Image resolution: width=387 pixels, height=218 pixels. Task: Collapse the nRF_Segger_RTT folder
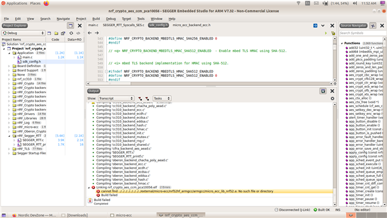click(x=10, y=136)
